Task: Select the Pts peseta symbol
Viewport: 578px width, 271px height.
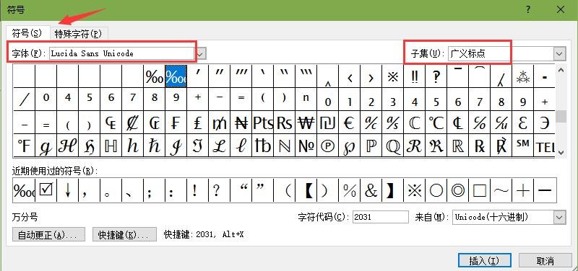Action: [x=262, y=123]
